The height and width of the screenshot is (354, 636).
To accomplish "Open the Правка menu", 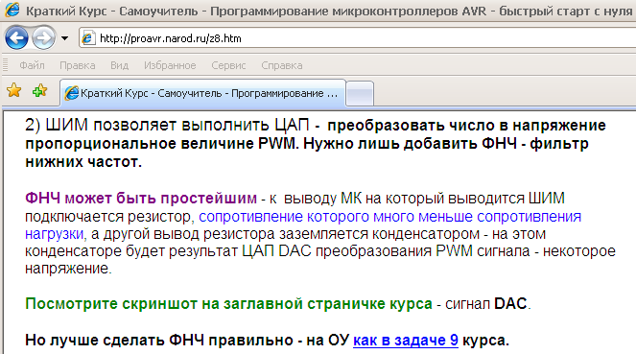I will pos(78,65).
